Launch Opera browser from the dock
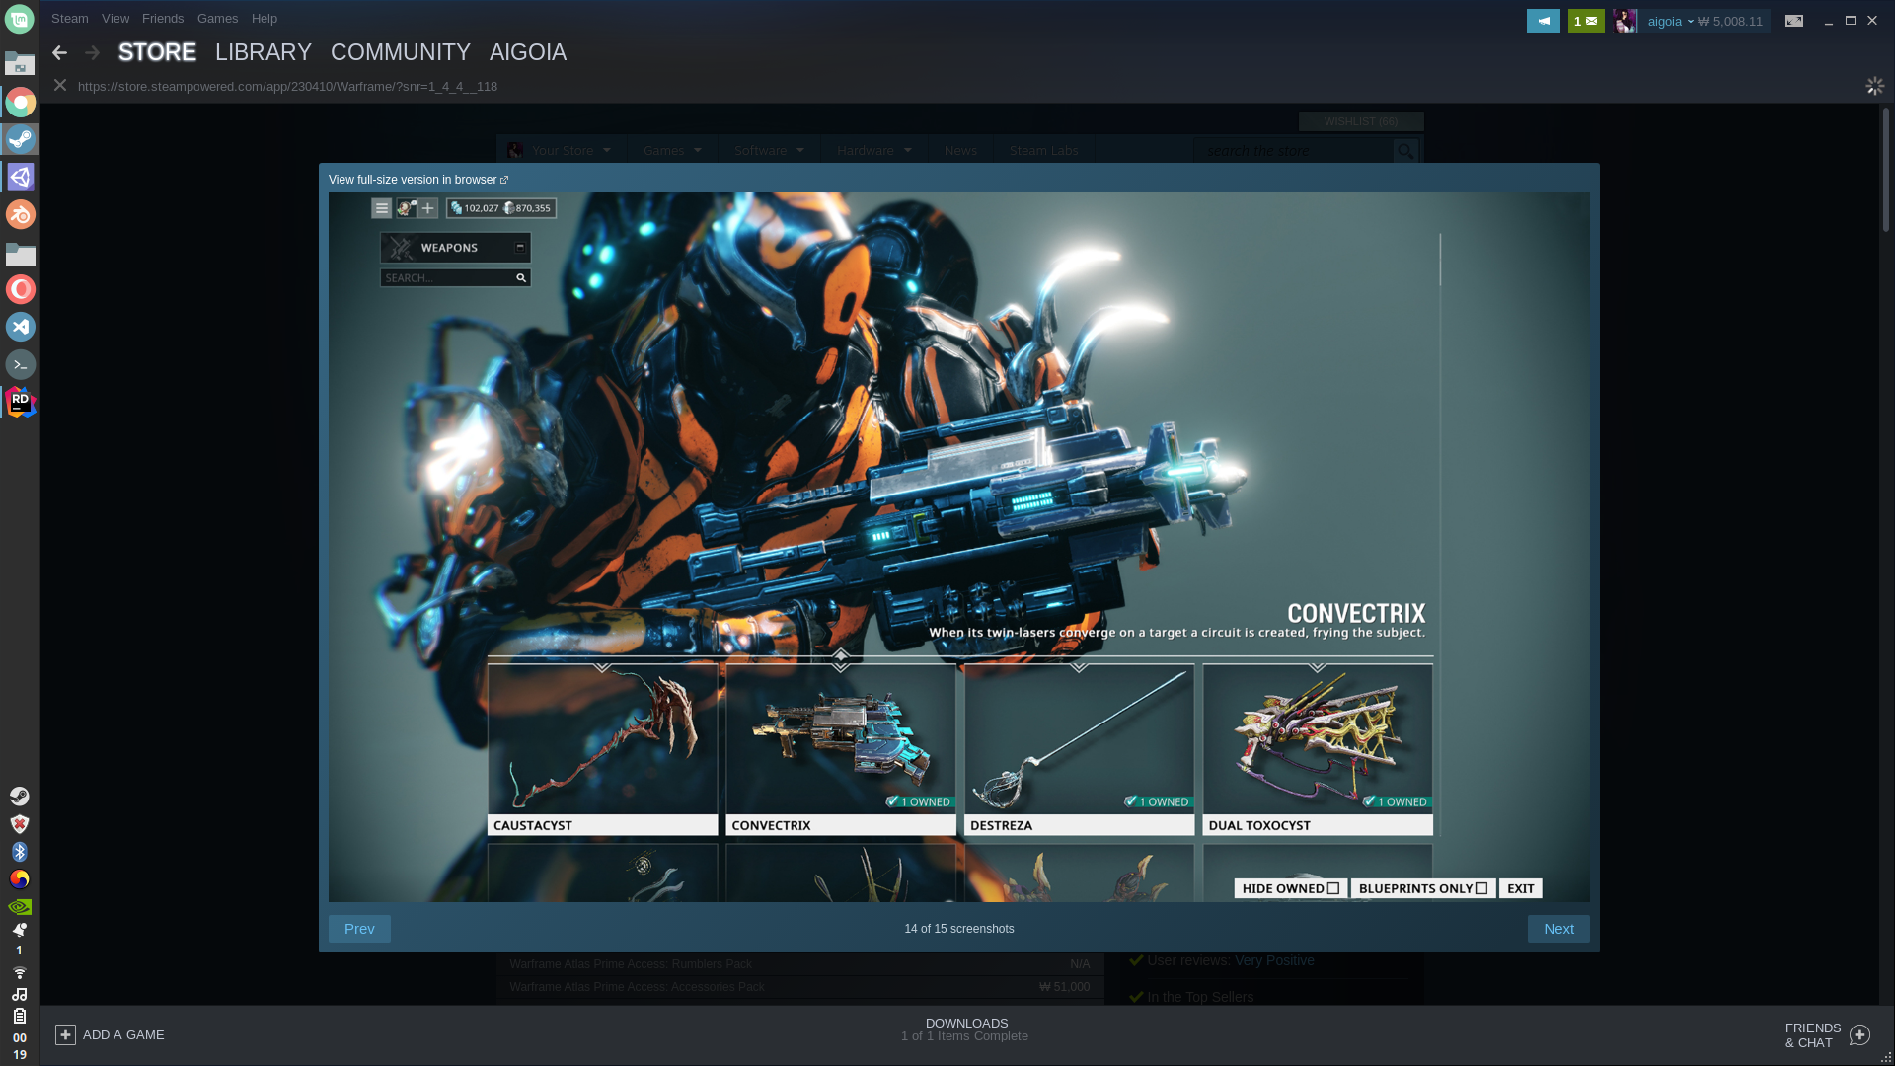 [x=20, y=289]
